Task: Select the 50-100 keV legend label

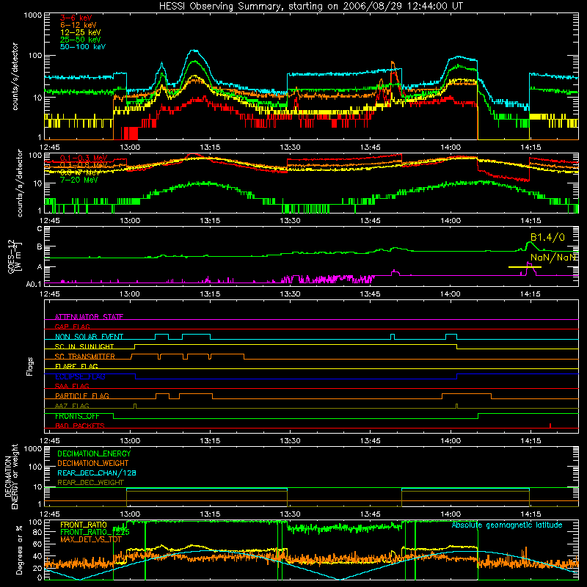Action: [83, 47]
